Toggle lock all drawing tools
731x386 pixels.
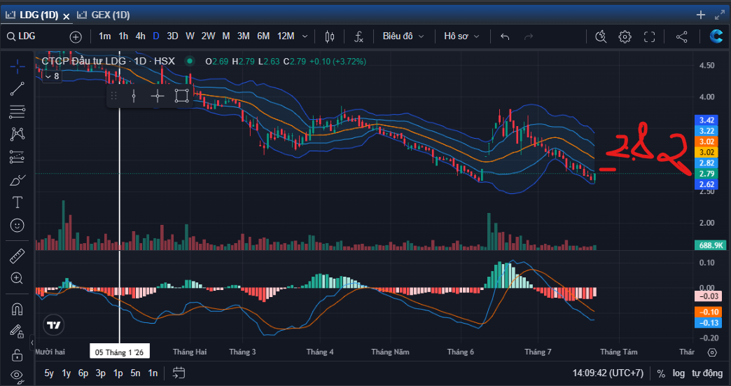pos(18,354)
